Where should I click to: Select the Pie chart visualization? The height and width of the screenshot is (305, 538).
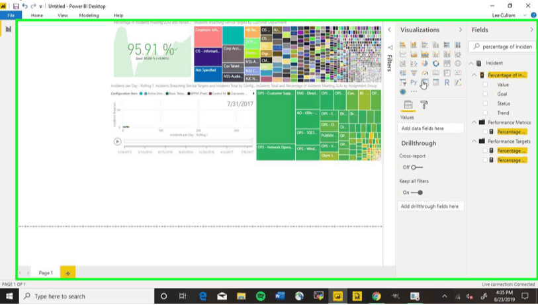[425, 64]
